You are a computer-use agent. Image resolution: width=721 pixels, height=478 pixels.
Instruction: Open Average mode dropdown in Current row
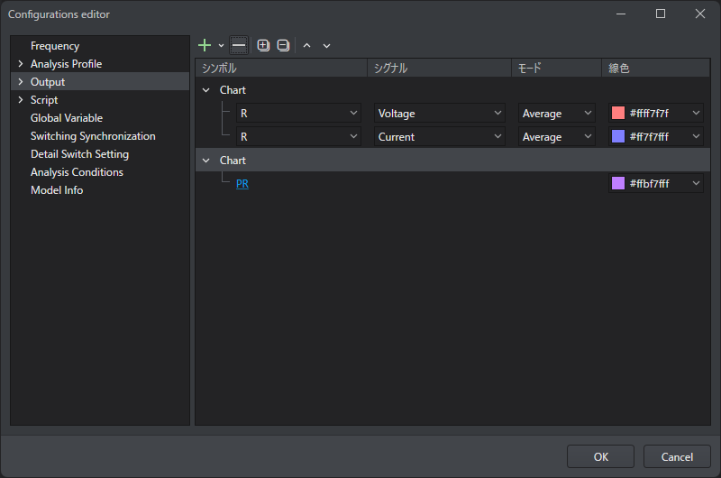[557, 137]
